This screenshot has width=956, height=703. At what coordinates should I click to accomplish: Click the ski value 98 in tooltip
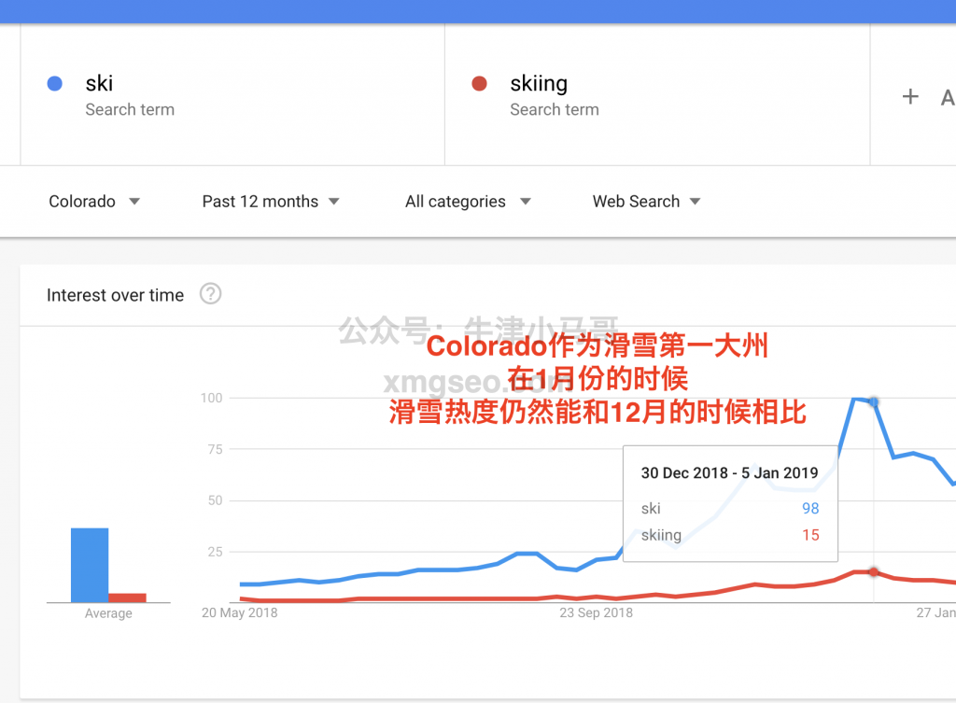(809, 508)
